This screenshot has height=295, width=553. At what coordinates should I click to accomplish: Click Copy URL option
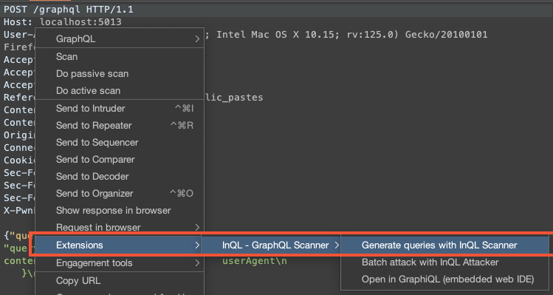(120, 280)
